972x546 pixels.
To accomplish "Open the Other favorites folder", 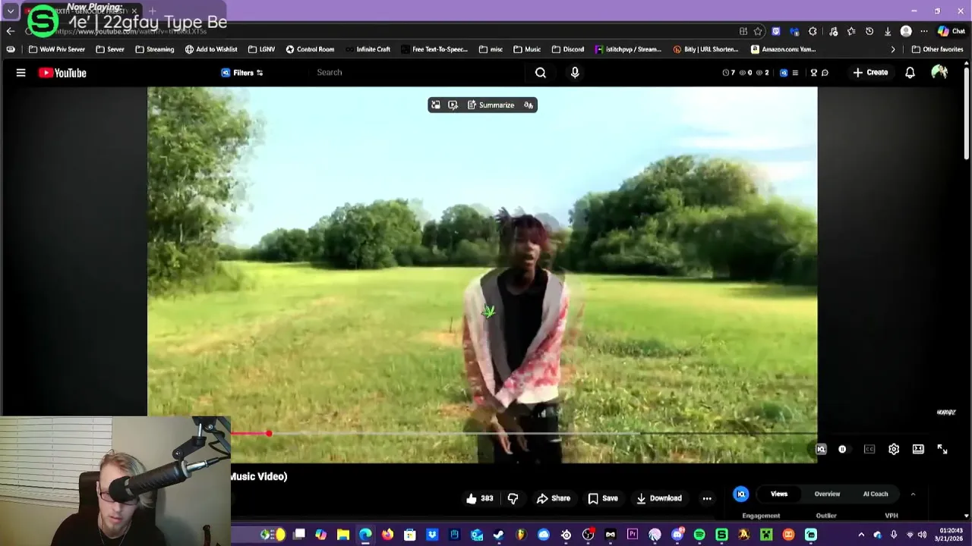I will click(x=937, y=49).
